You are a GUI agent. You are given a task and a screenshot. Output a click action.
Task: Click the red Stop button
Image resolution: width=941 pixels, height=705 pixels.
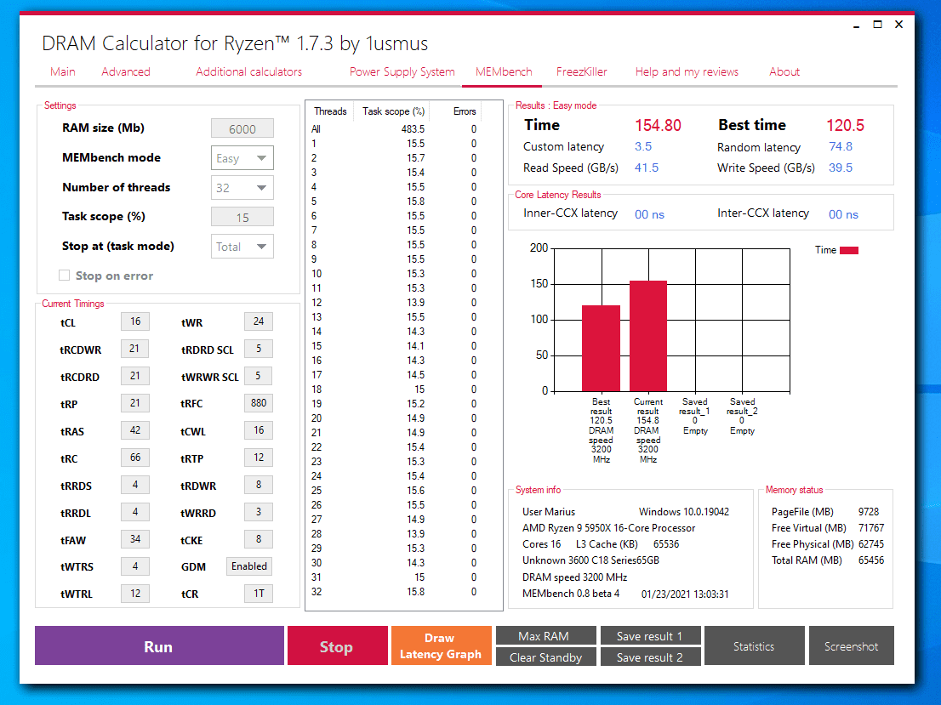tap(337, 645)
